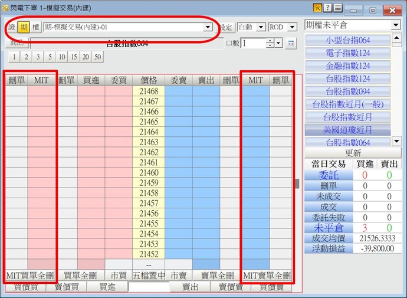Click the price input field at bottom
The image size is (407, 298).
(149, 287)
